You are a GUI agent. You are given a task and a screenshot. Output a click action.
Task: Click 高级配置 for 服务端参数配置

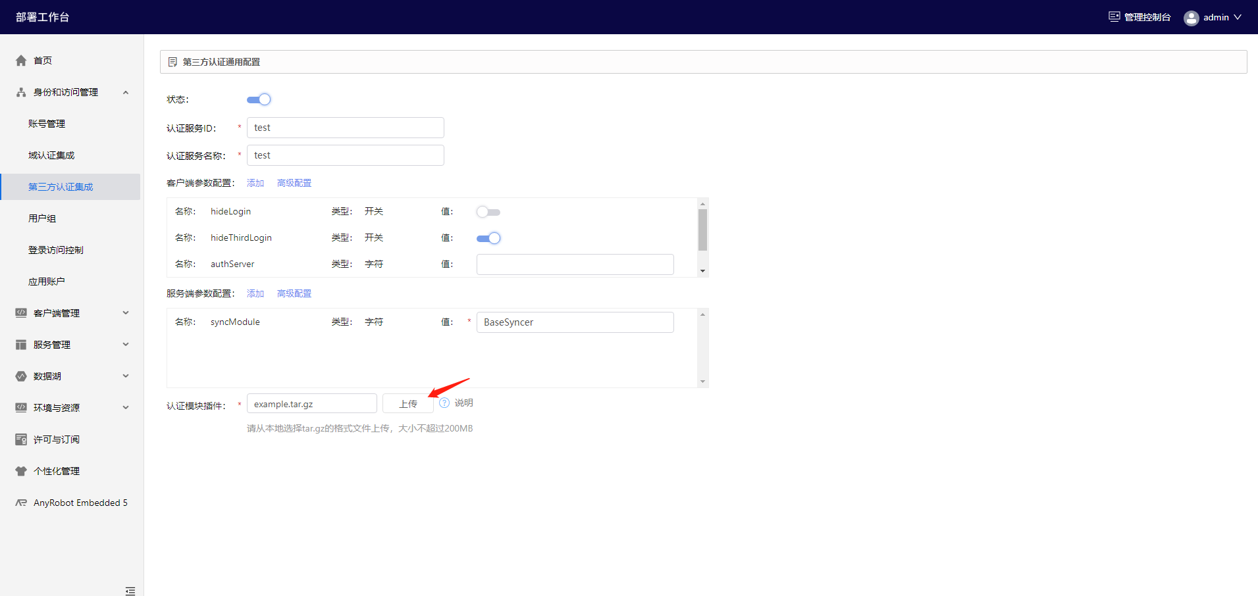pyautogui.click(x=294, y=293)
